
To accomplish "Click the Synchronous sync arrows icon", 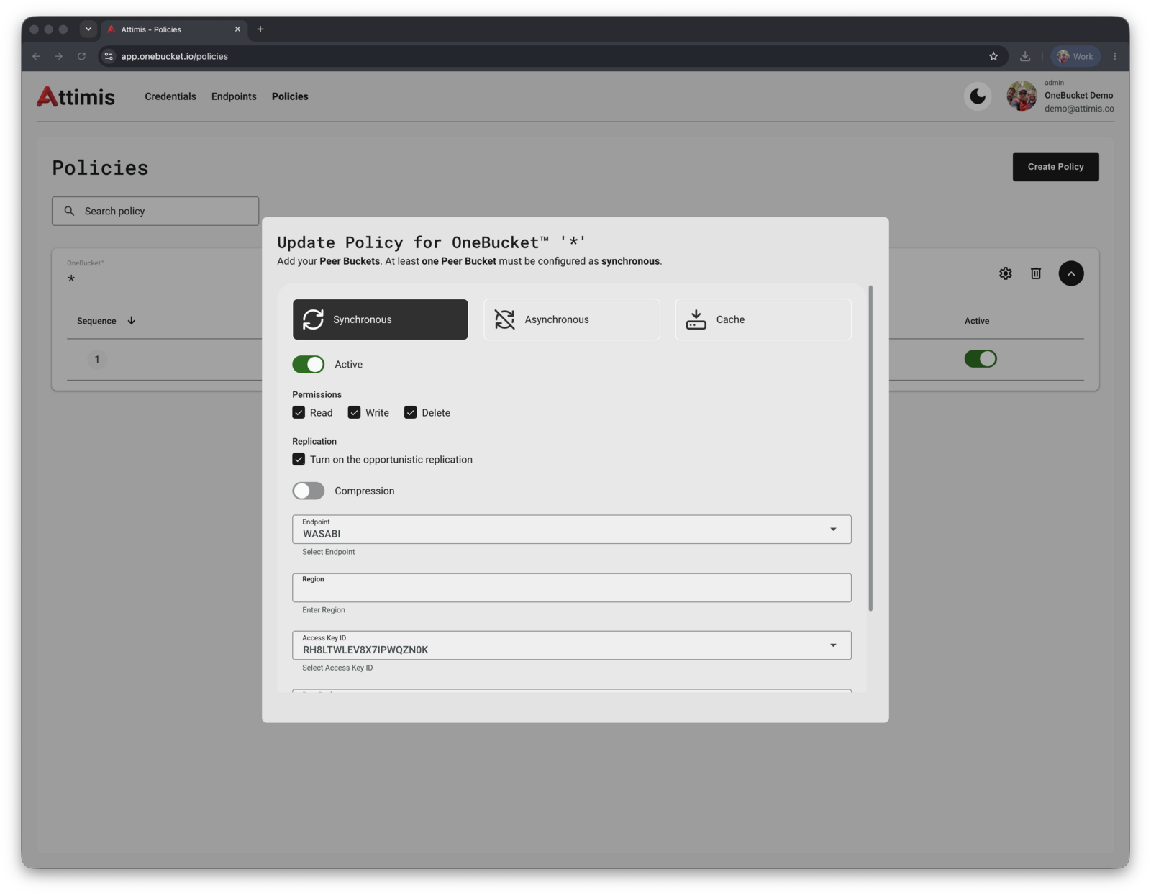I will [x=313, y=319].
